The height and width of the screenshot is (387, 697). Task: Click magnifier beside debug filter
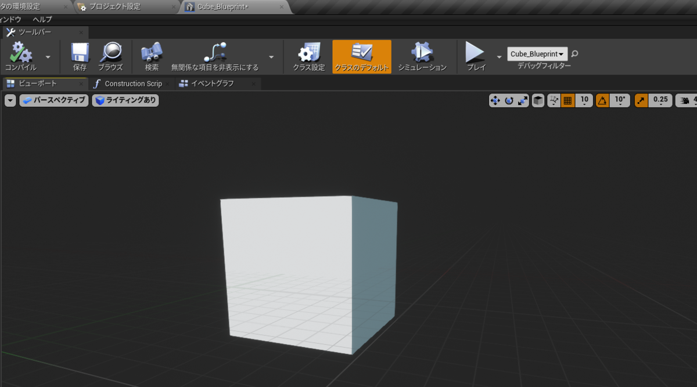pyautogui.click(x=574, y=54)
